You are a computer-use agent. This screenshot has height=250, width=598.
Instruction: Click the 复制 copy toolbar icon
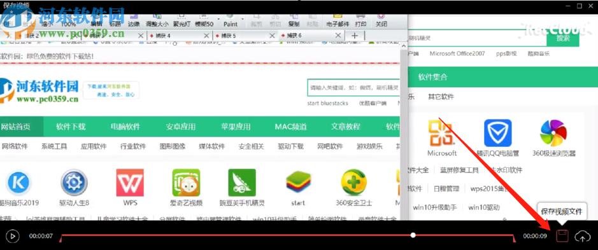294,20
